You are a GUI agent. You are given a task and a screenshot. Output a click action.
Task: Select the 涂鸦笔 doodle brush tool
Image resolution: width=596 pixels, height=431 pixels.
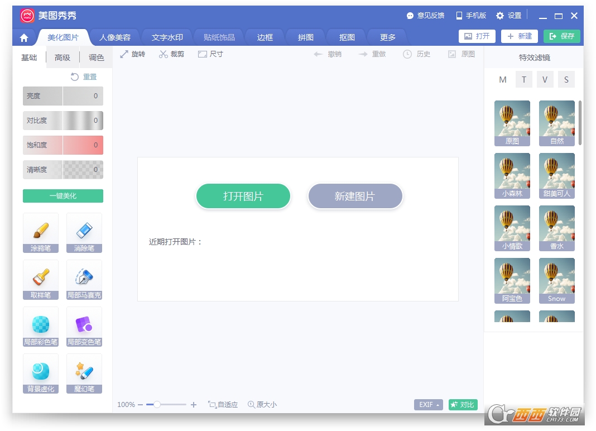(41, 232)
